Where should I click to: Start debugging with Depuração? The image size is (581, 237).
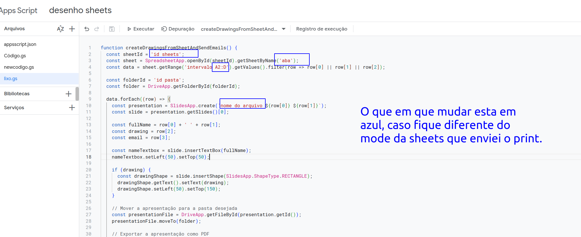(x=178, y=29)
